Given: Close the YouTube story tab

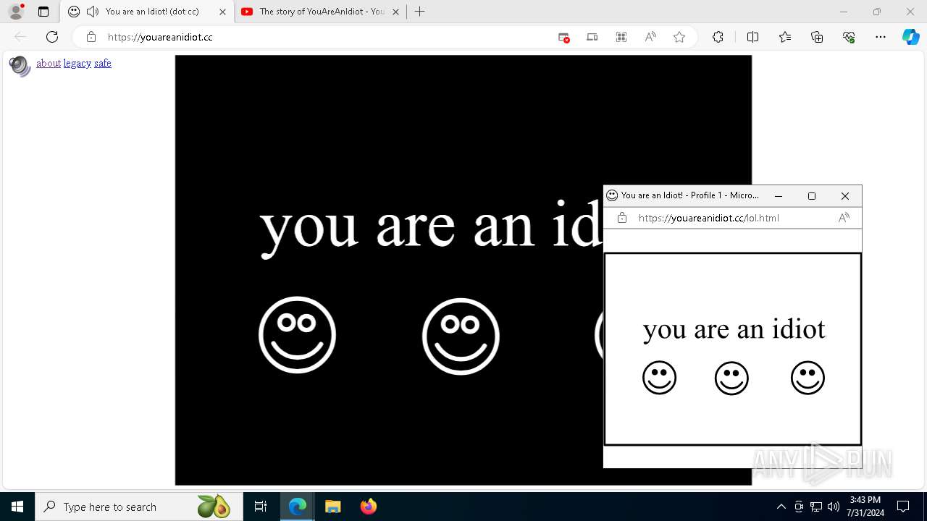Looking at the screenshot, I should point(395,12).
